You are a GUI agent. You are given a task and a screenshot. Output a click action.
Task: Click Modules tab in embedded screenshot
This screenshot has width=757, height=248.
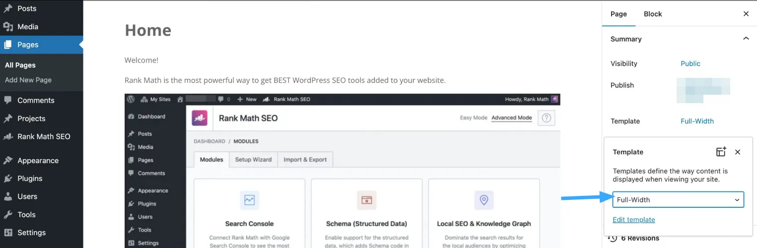[211, 160]
